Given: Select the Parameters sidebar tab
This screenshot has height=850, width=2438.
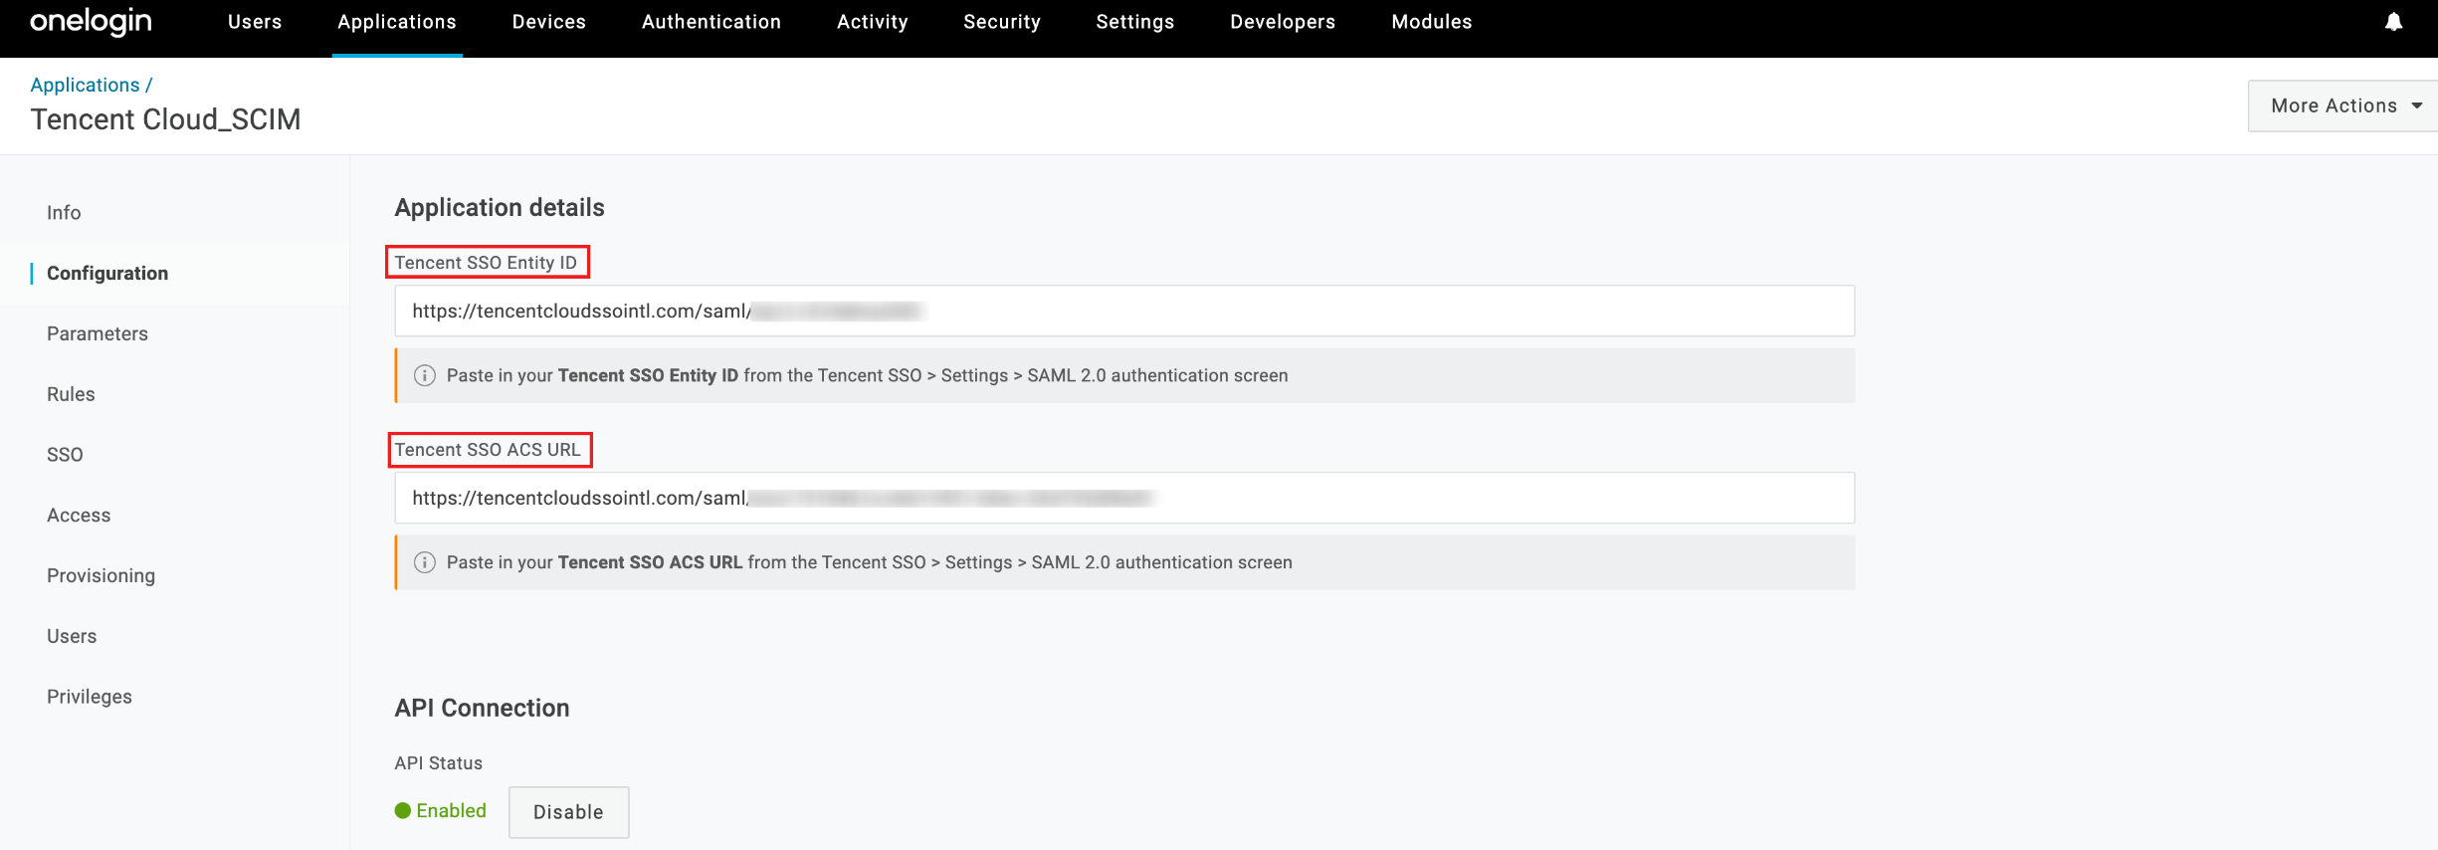Looking at the screenshot, I should (x=98, y=333).
